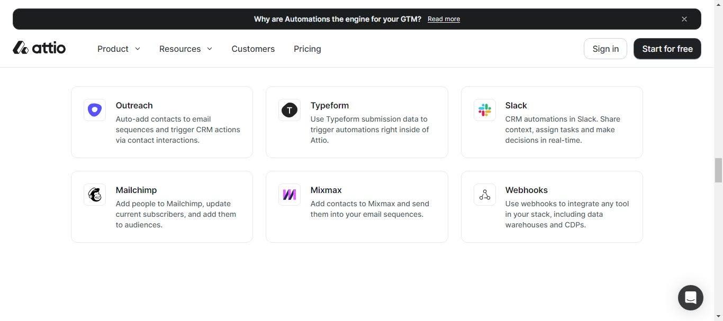Viewport: 723px width, 321px height.
Task: Open the chat support widget
Action: (x=690, y=297)
